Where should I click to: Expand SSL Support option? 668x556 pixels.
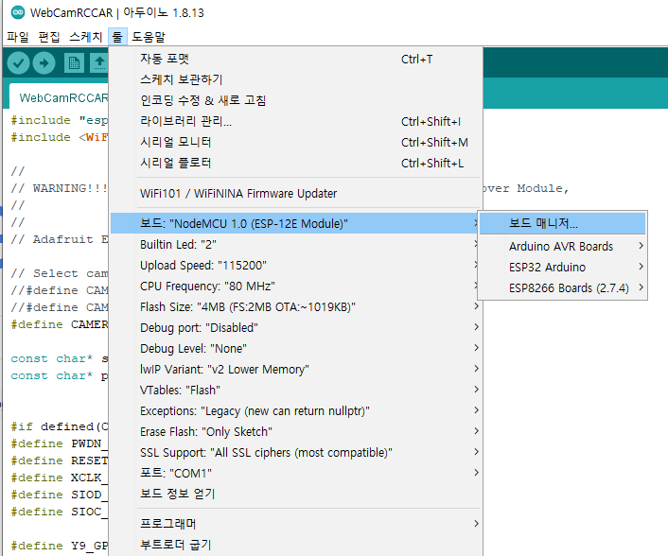(x=296, y=453)
